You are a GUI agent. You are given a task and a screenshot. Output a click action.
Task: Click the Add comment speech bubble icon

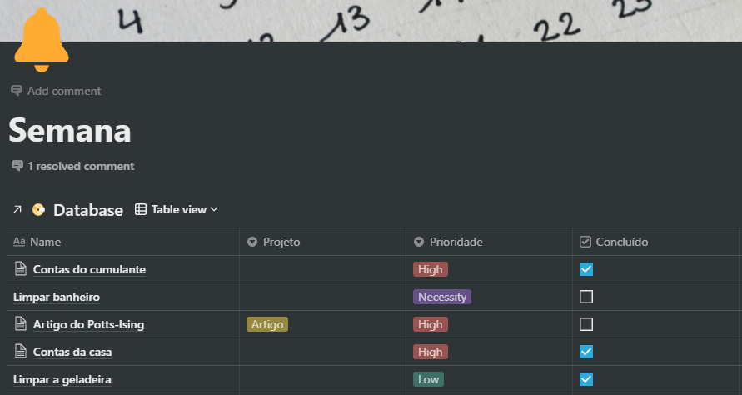coord(17,91)
